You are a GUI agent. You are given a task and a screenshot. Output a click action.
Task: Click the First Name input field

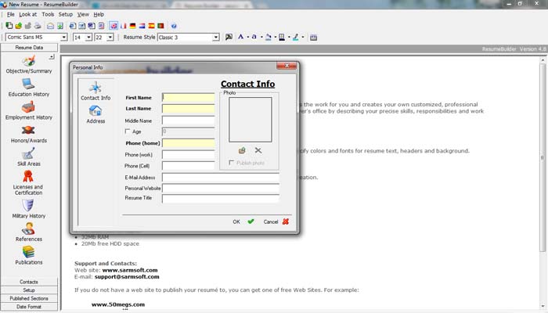189,98
